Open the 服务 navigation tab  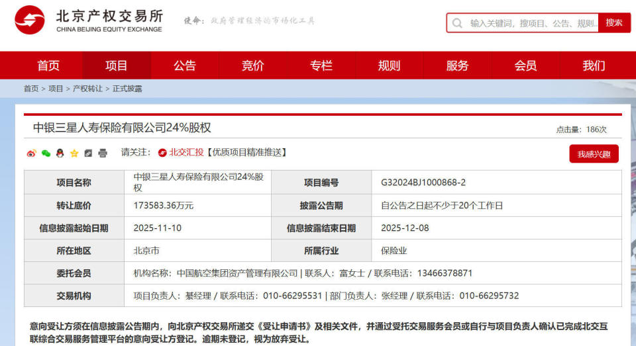coord(457,65)
